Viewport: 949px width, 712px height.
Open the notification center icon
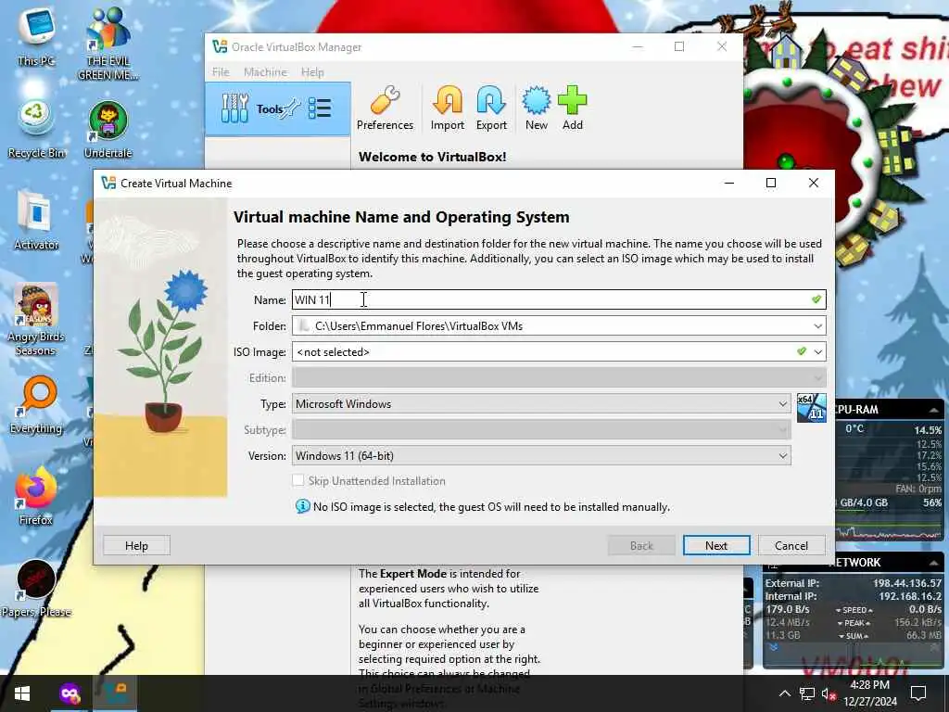[x=918, y=693]
